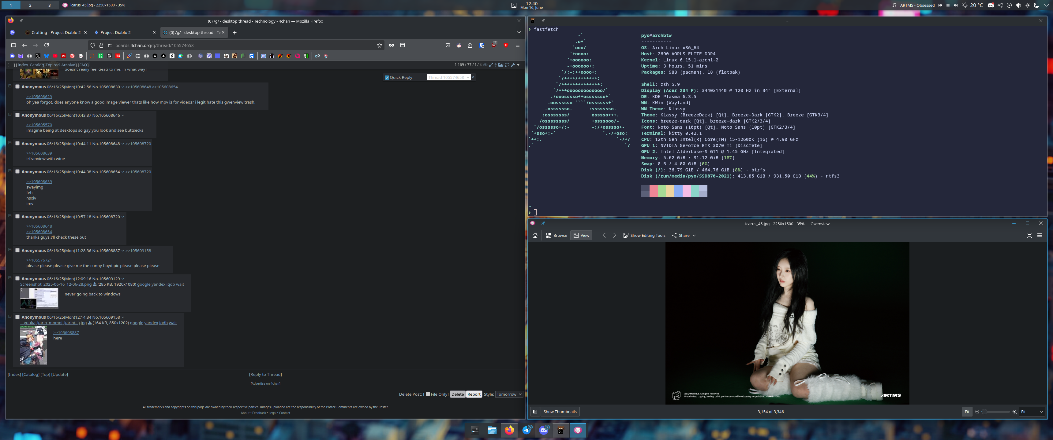Toggle Gwenview sidebar panel button
The image size is (1053, 440).
(535, 411)
